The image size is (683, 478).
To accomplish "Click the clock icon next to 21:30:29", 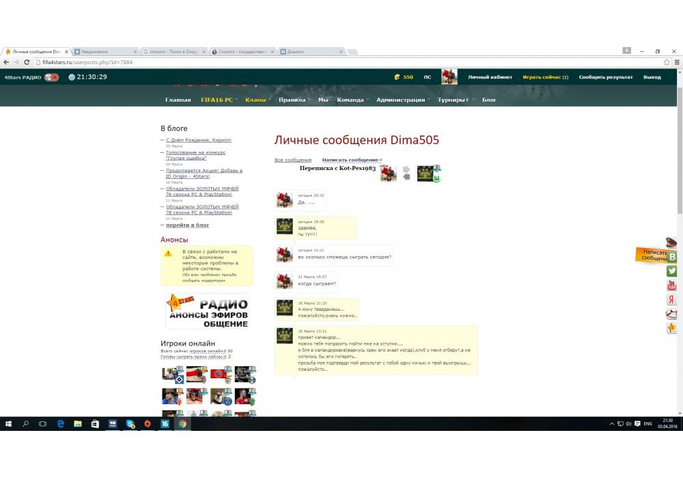I will point(72,77).
